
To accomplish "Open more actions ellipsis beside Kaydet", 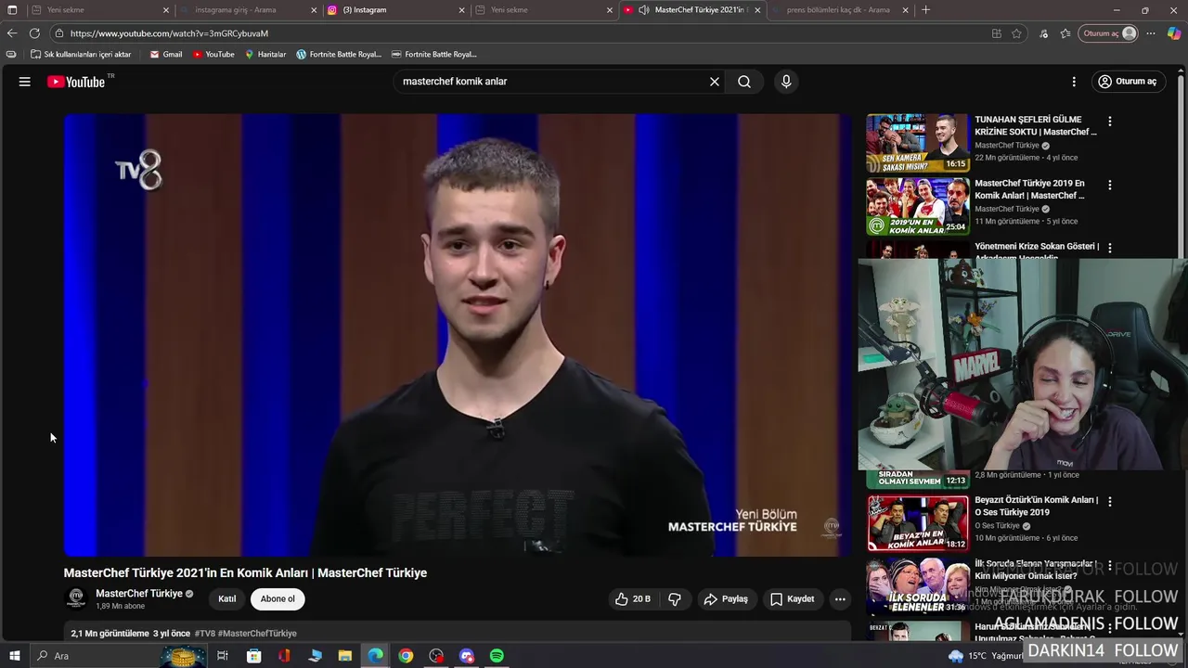I will (x=840, y=599).
